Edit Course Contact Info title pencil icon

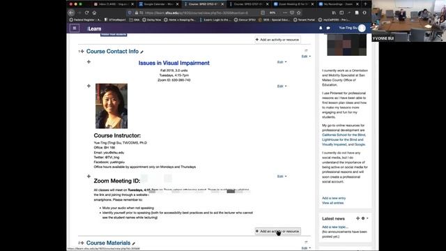[141, 52]
